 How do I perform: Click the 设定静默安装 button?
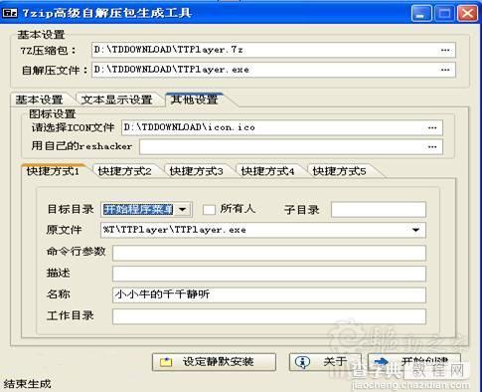tap(214, 361)
